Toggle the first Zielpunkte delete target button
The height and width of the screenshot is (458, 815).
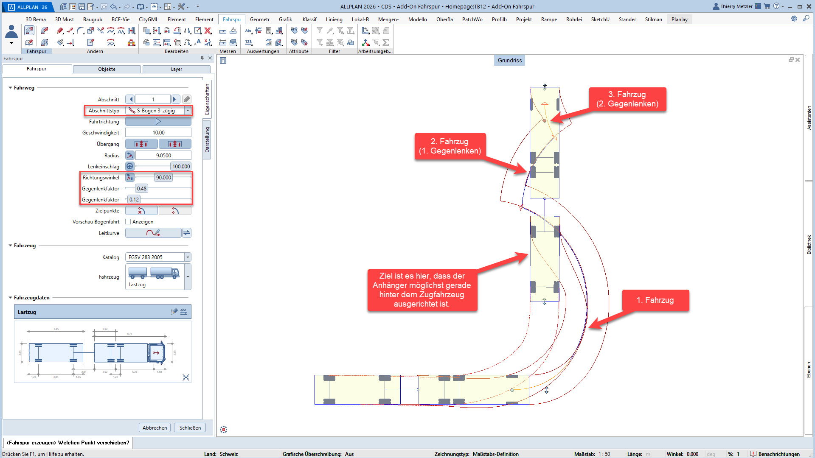click(x=141, y=211)
